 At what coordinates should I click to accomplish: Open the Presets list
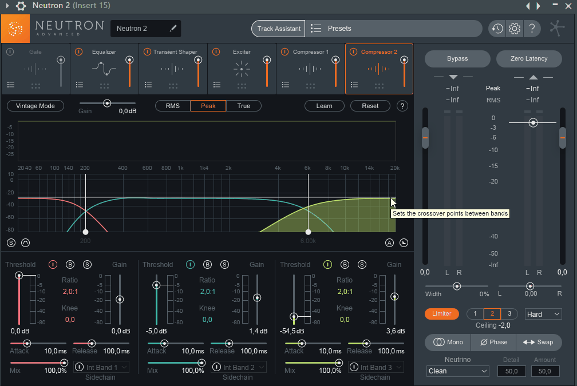click(x=394, y=29)
